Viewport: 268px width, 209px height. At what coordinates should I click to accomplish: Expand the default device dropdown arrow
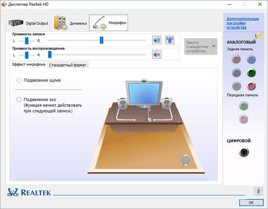coord(214,46)
